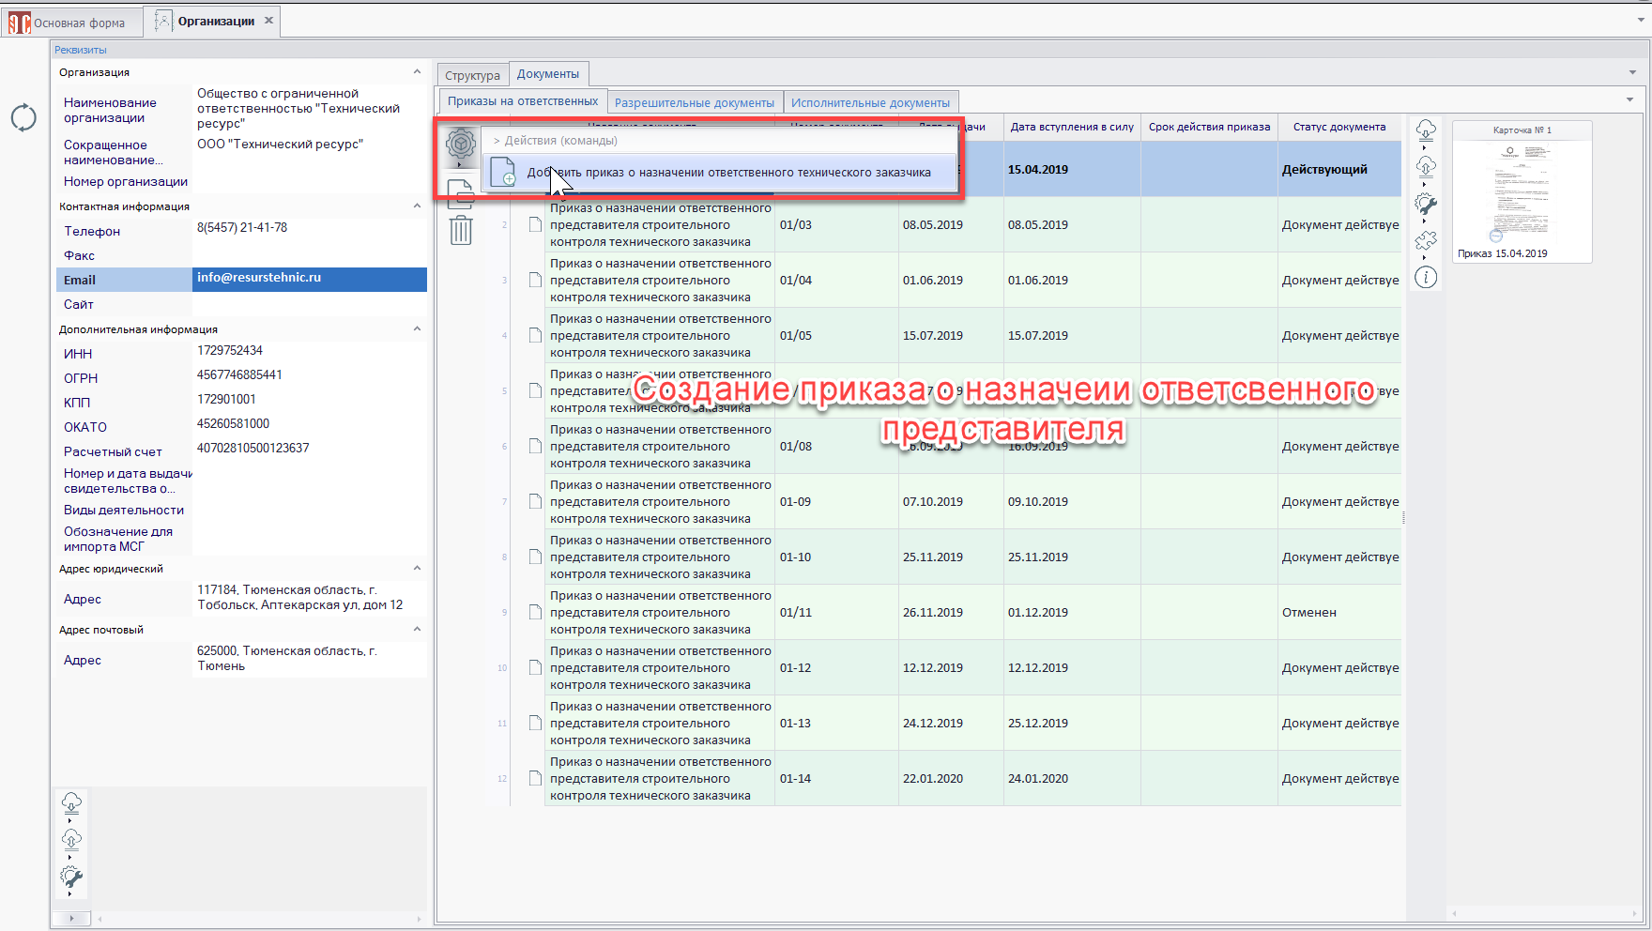Click the Дата вступления в силу column header

tap(1072, 127)
